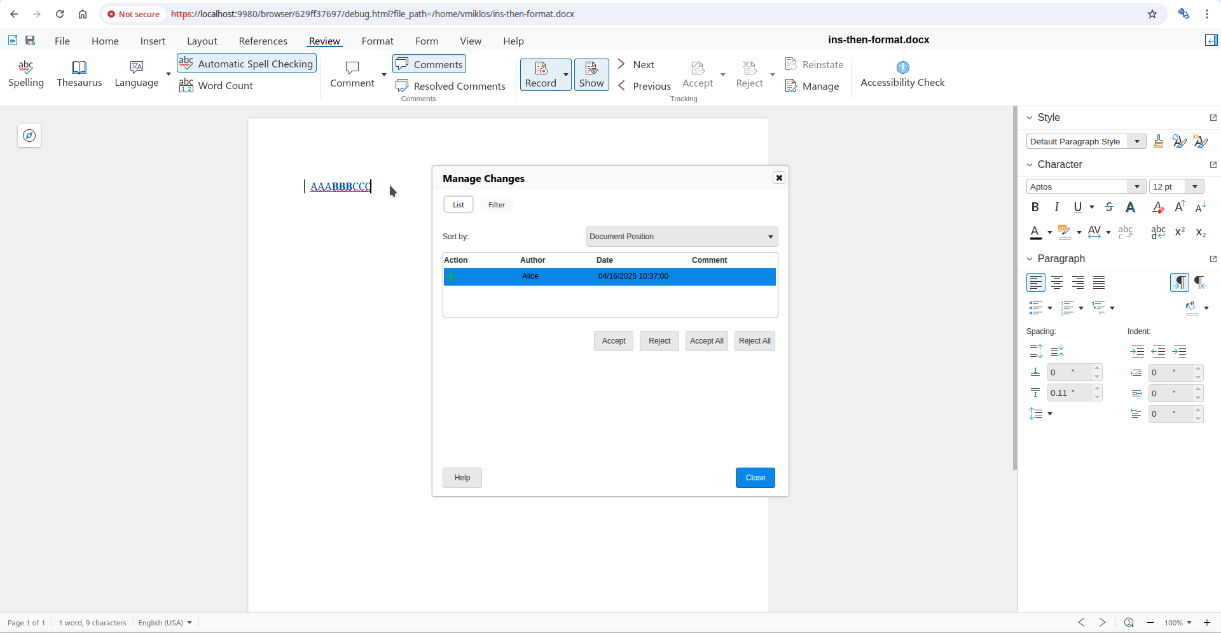Toggle Automatic Spell Checking
This screenshot has width=1221, height=633.
click(247, 64)
